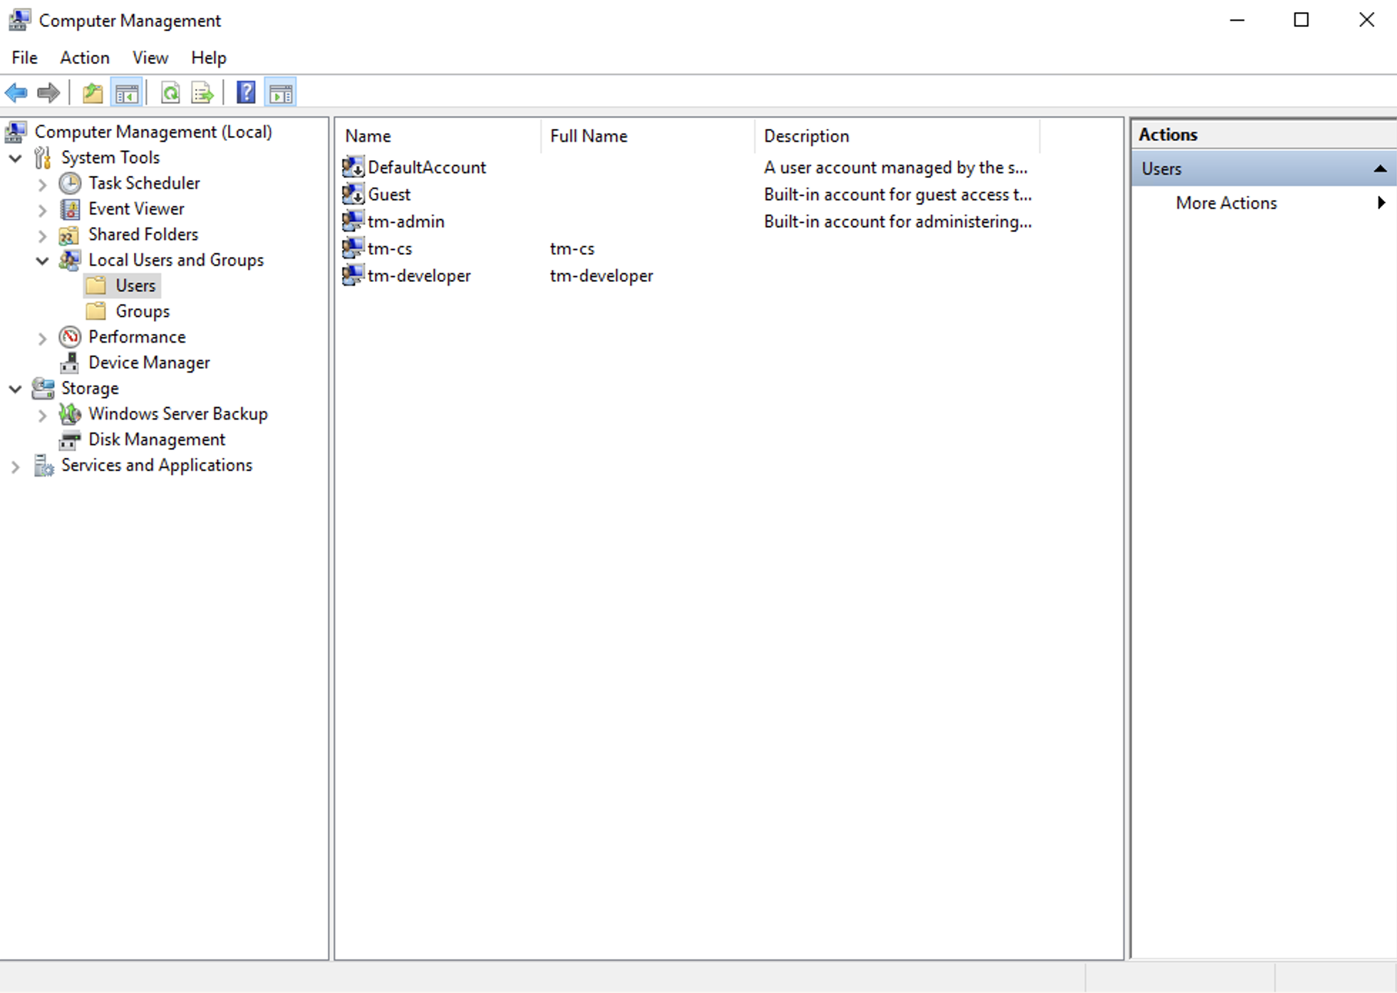Click the Forward navigation arrow
Screen dimensions: 1397x993
pyautogui.click(x=48, y=93)
